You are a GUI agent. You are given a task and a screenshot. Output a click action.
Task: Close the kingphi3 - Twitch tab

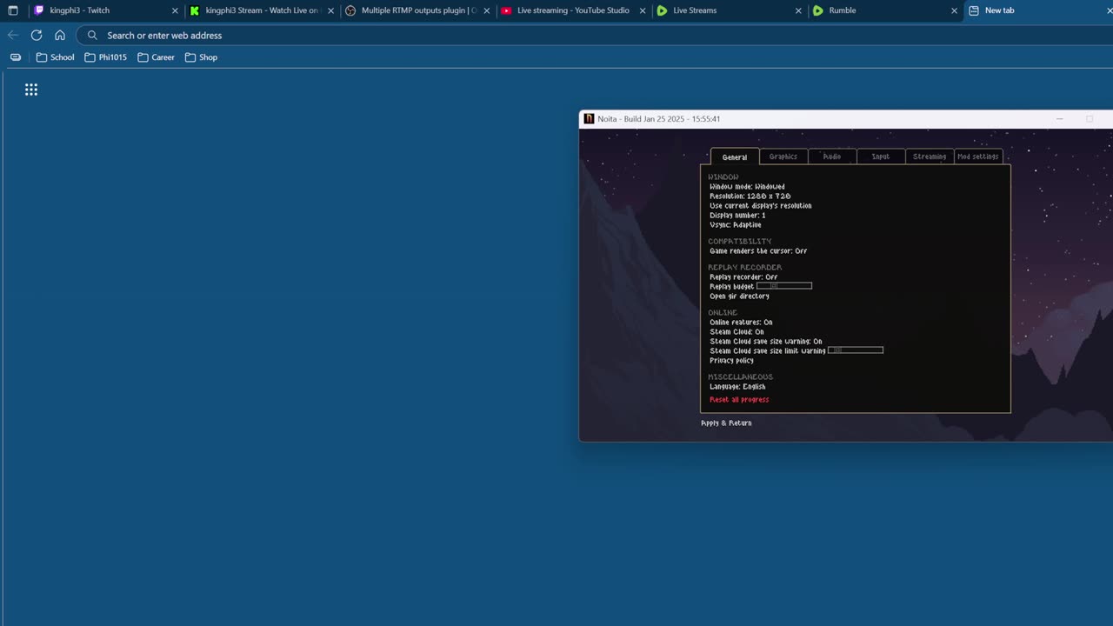[175, 10]
